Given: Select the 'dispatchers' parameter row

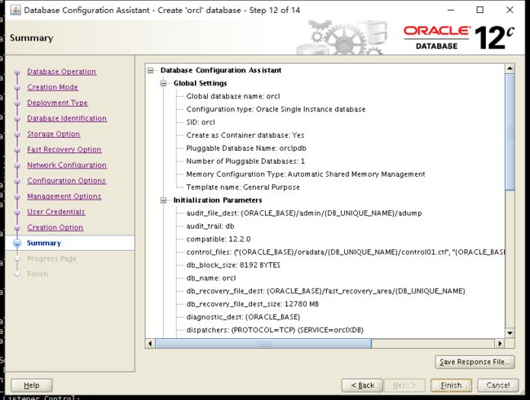Looking at the screenshot, I should [275, 330].
